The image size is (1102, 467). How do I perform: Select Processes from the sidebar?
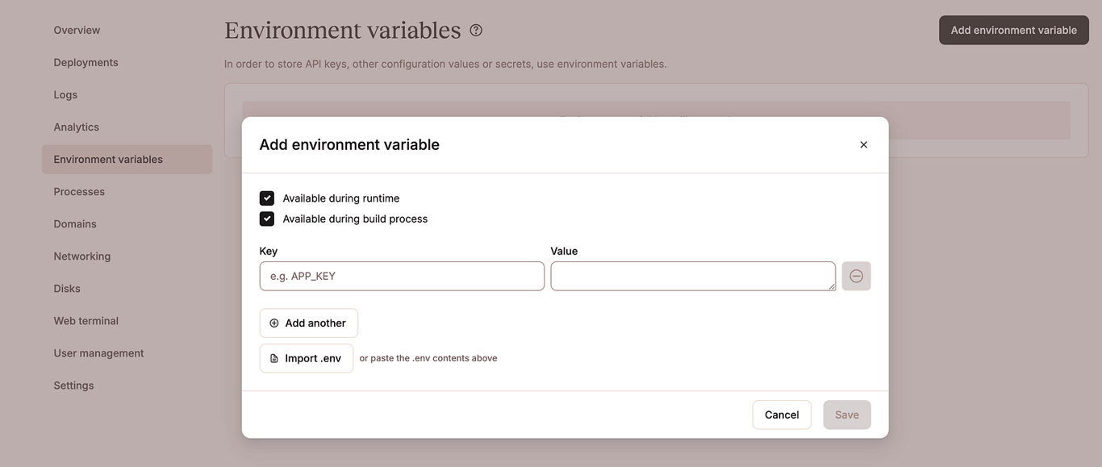(x=79, y=192)
